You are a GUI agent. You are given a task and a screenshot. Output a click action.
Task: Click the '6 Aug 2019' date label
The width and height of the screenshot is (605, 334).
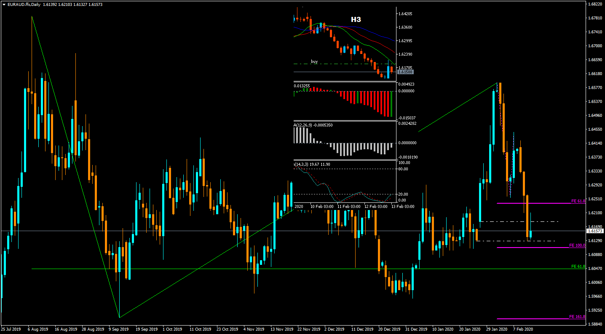(x=38, y=329)
